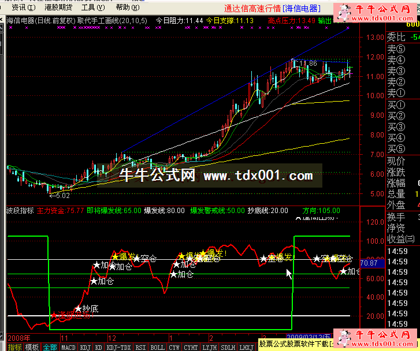Click the 今日支撑:11.13 value

(x=230, y=21)
